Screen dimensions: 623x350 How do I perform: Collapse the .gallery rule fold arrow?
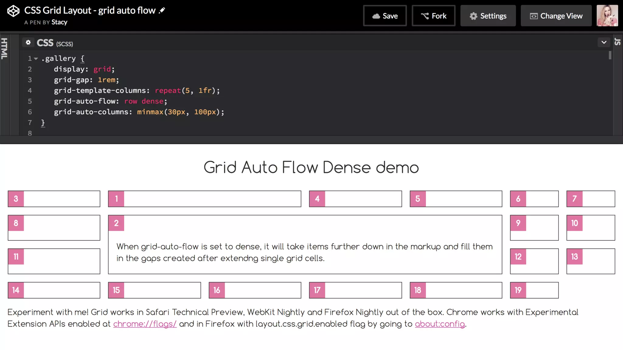[x=36, y=59]
